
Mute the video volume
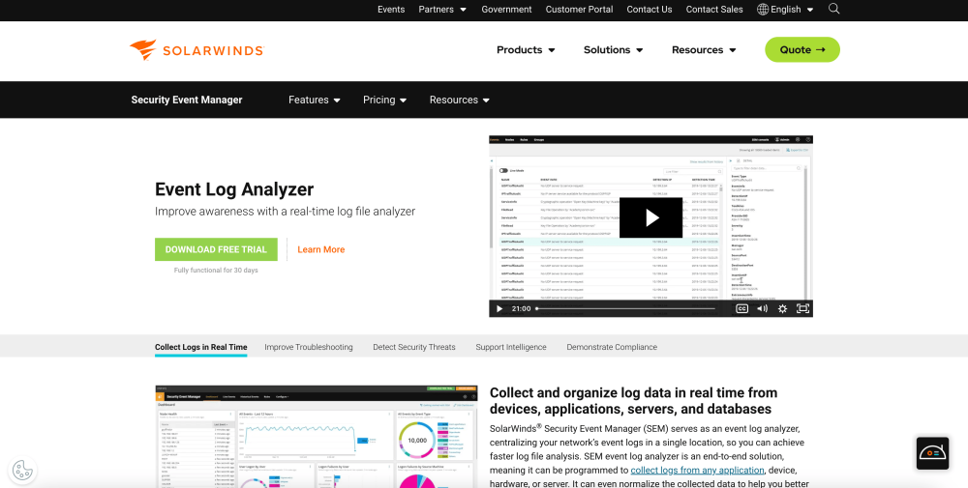[763, 308]
